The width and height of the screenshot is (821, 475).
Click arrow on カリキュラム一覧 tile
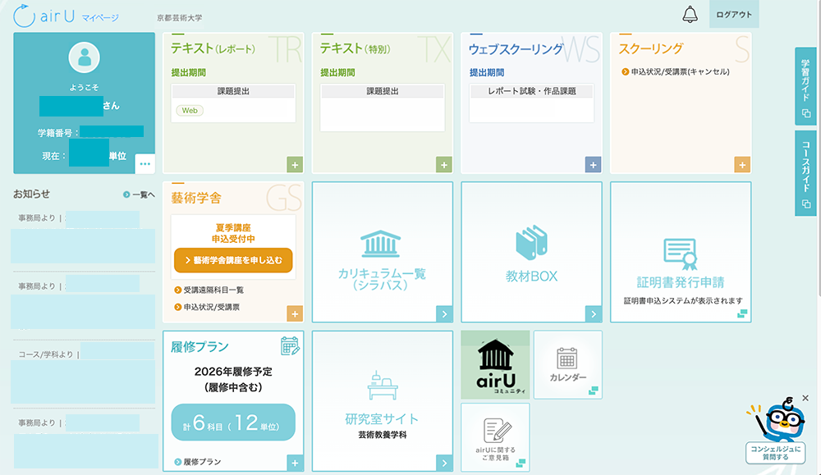coord(444,314)
